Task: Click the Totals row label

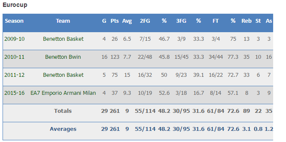Action: 63,111
